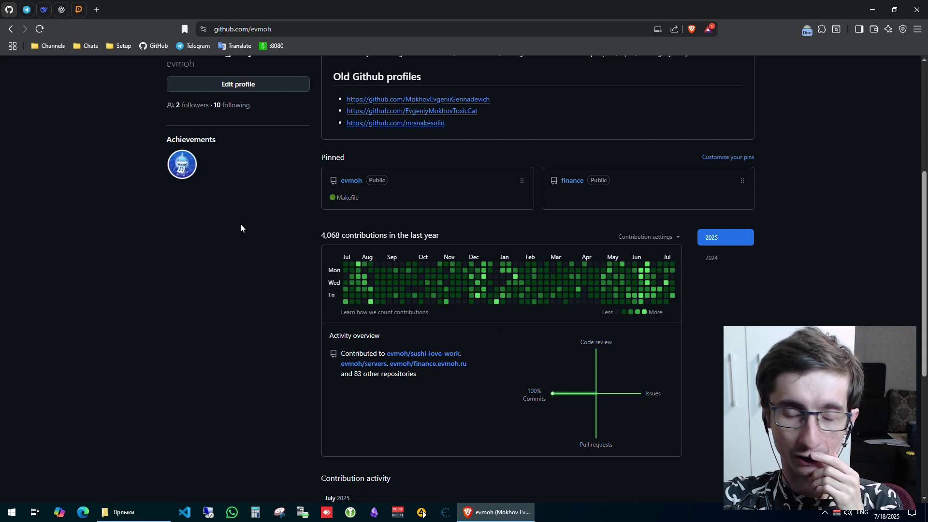Open the browser hamburger menu

[x=917, y=29]
